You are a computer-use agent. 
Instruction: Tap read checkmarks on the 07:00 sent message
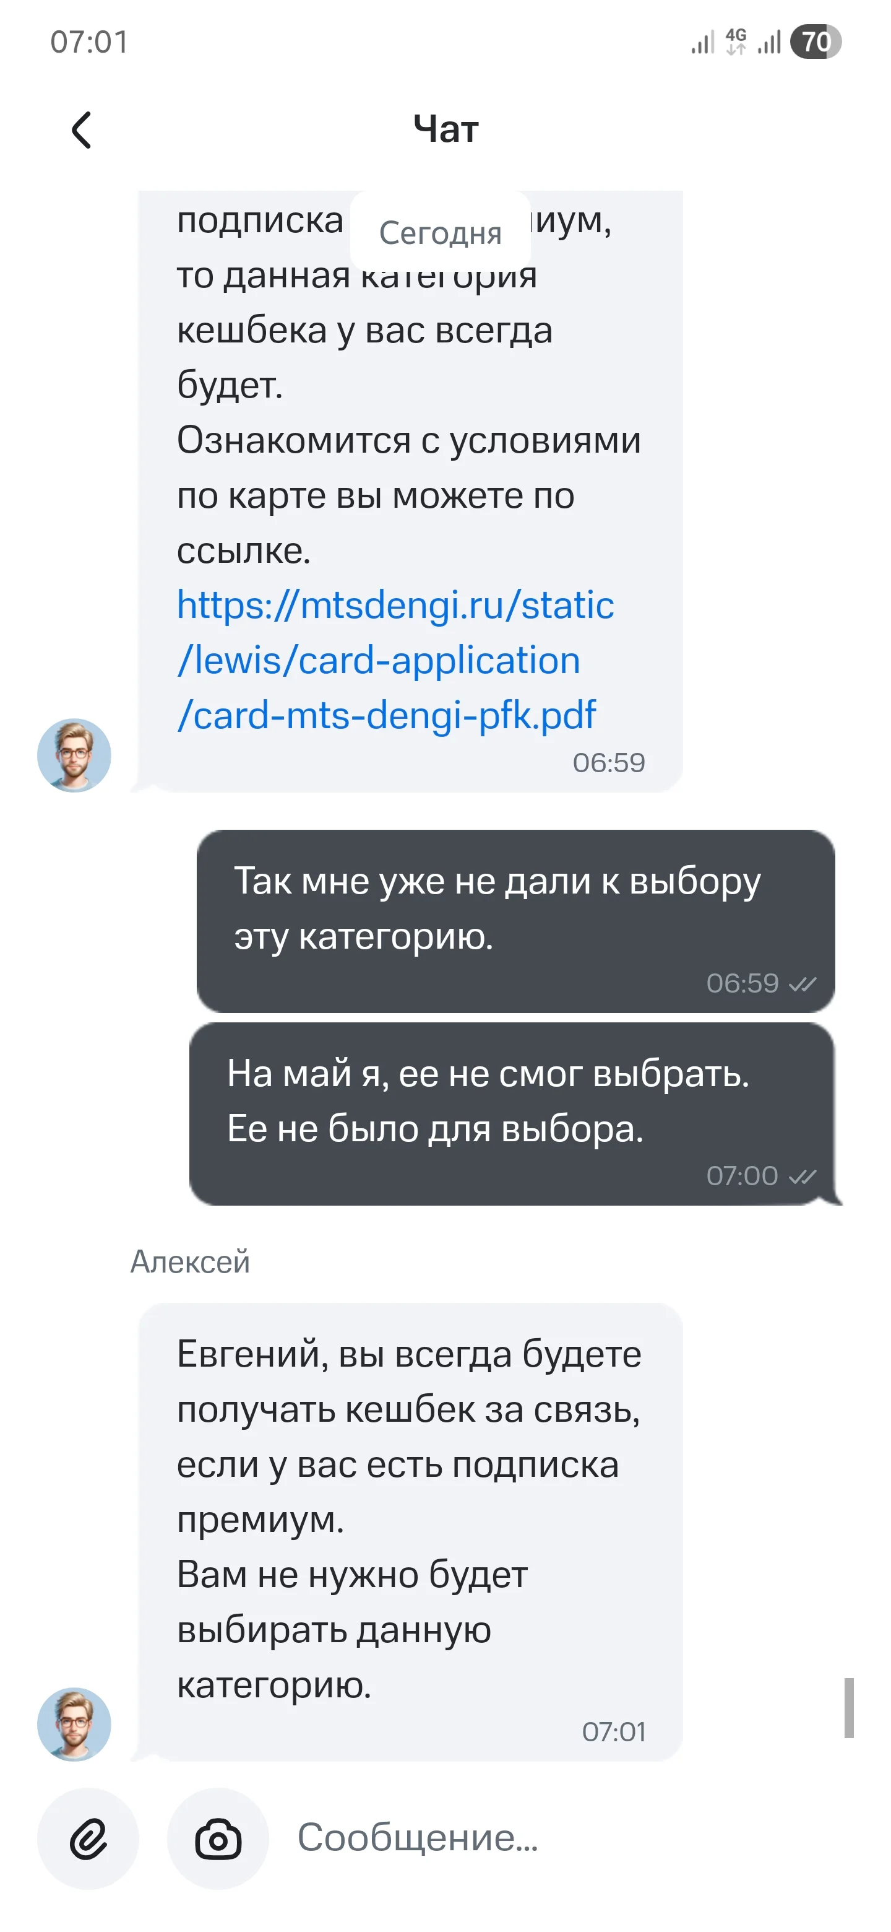pos(803,1176)
